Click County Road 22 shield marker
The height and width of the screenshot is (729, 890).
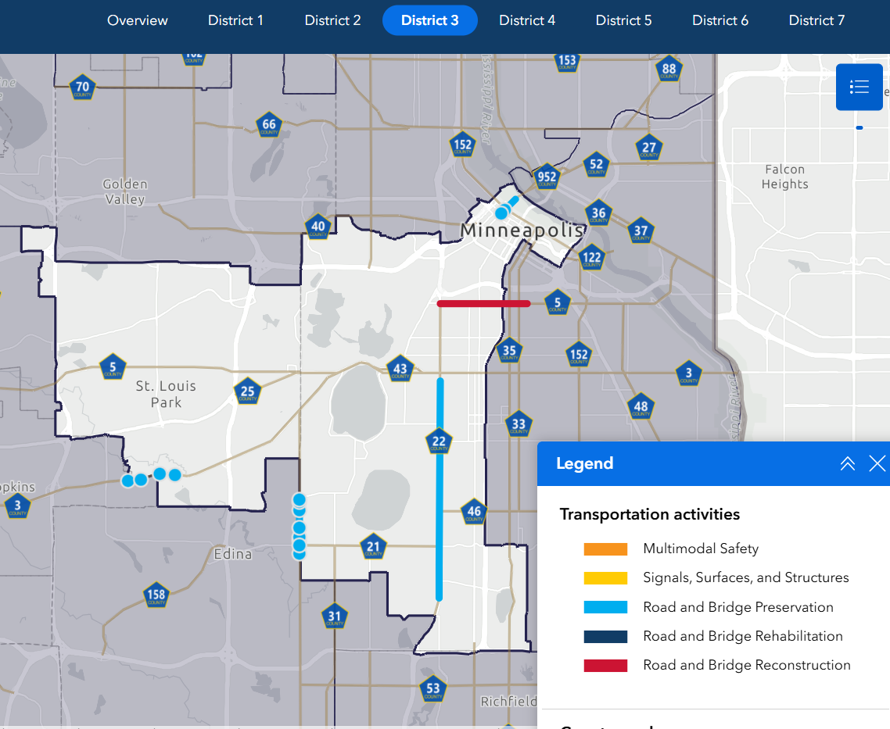[439, 441]
